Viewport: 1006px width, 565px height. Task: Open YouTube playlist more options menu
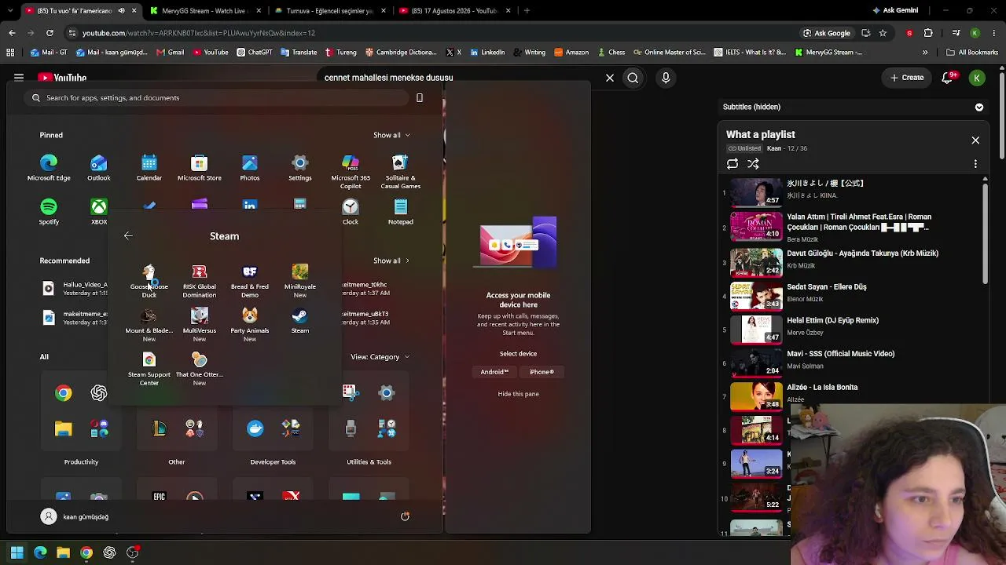coord(975,164)
